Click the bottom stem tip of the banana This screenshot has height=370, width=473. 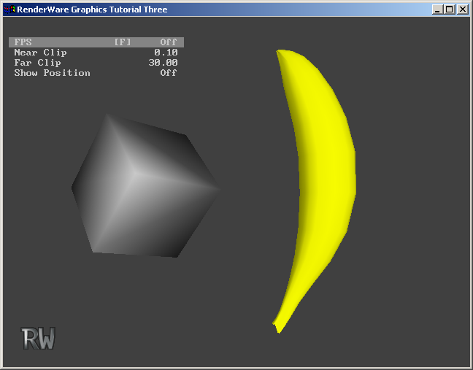277,325
